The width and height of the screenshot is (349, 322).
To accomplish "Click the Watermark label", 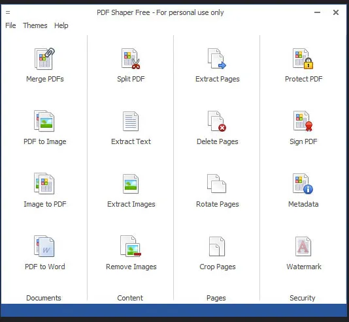I will [304, 267].
